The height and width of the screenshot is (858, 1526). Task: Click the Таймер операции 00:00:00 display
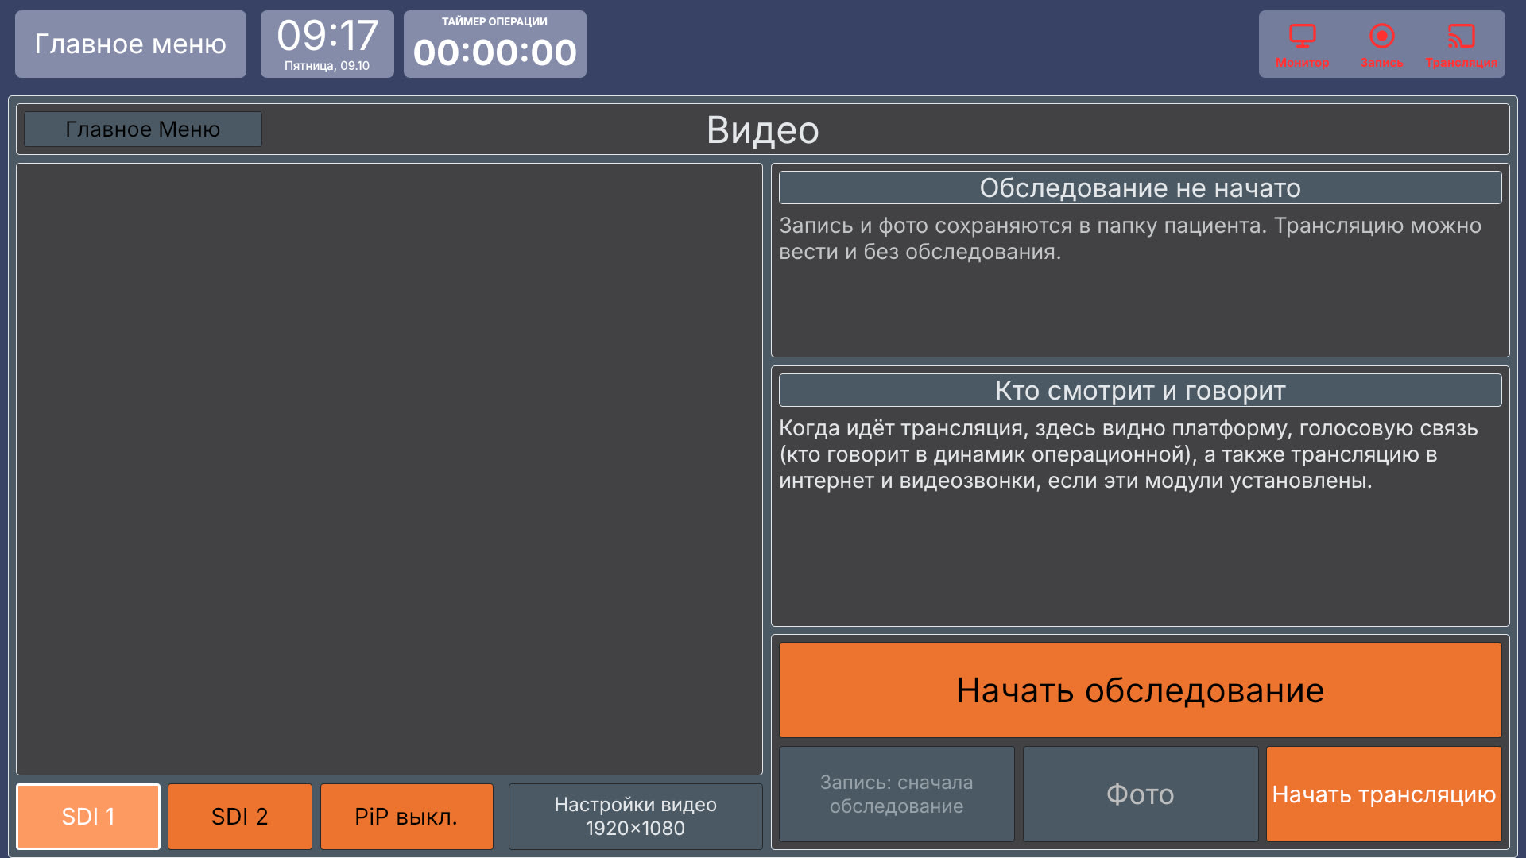pyautogui.click(x=494, y=44)
